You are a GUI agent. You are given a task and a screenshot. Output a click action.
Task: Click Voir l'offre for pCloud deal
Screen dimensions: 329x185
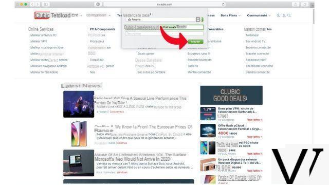(255, 137)
